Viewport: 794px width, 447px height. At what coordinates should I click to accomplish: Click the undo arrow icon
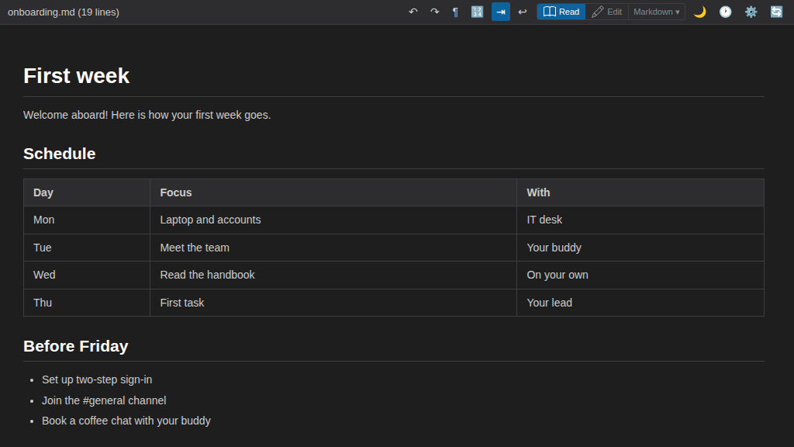tap(413, 12)
